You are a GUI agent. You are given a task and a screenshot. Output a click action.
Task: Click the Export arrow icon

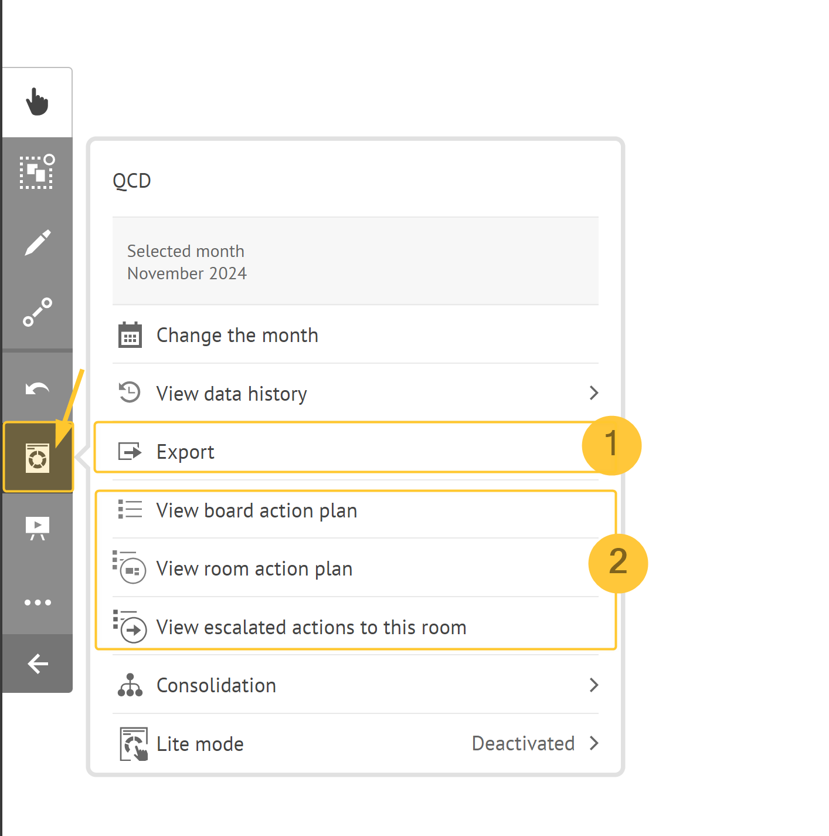(130, 451)
